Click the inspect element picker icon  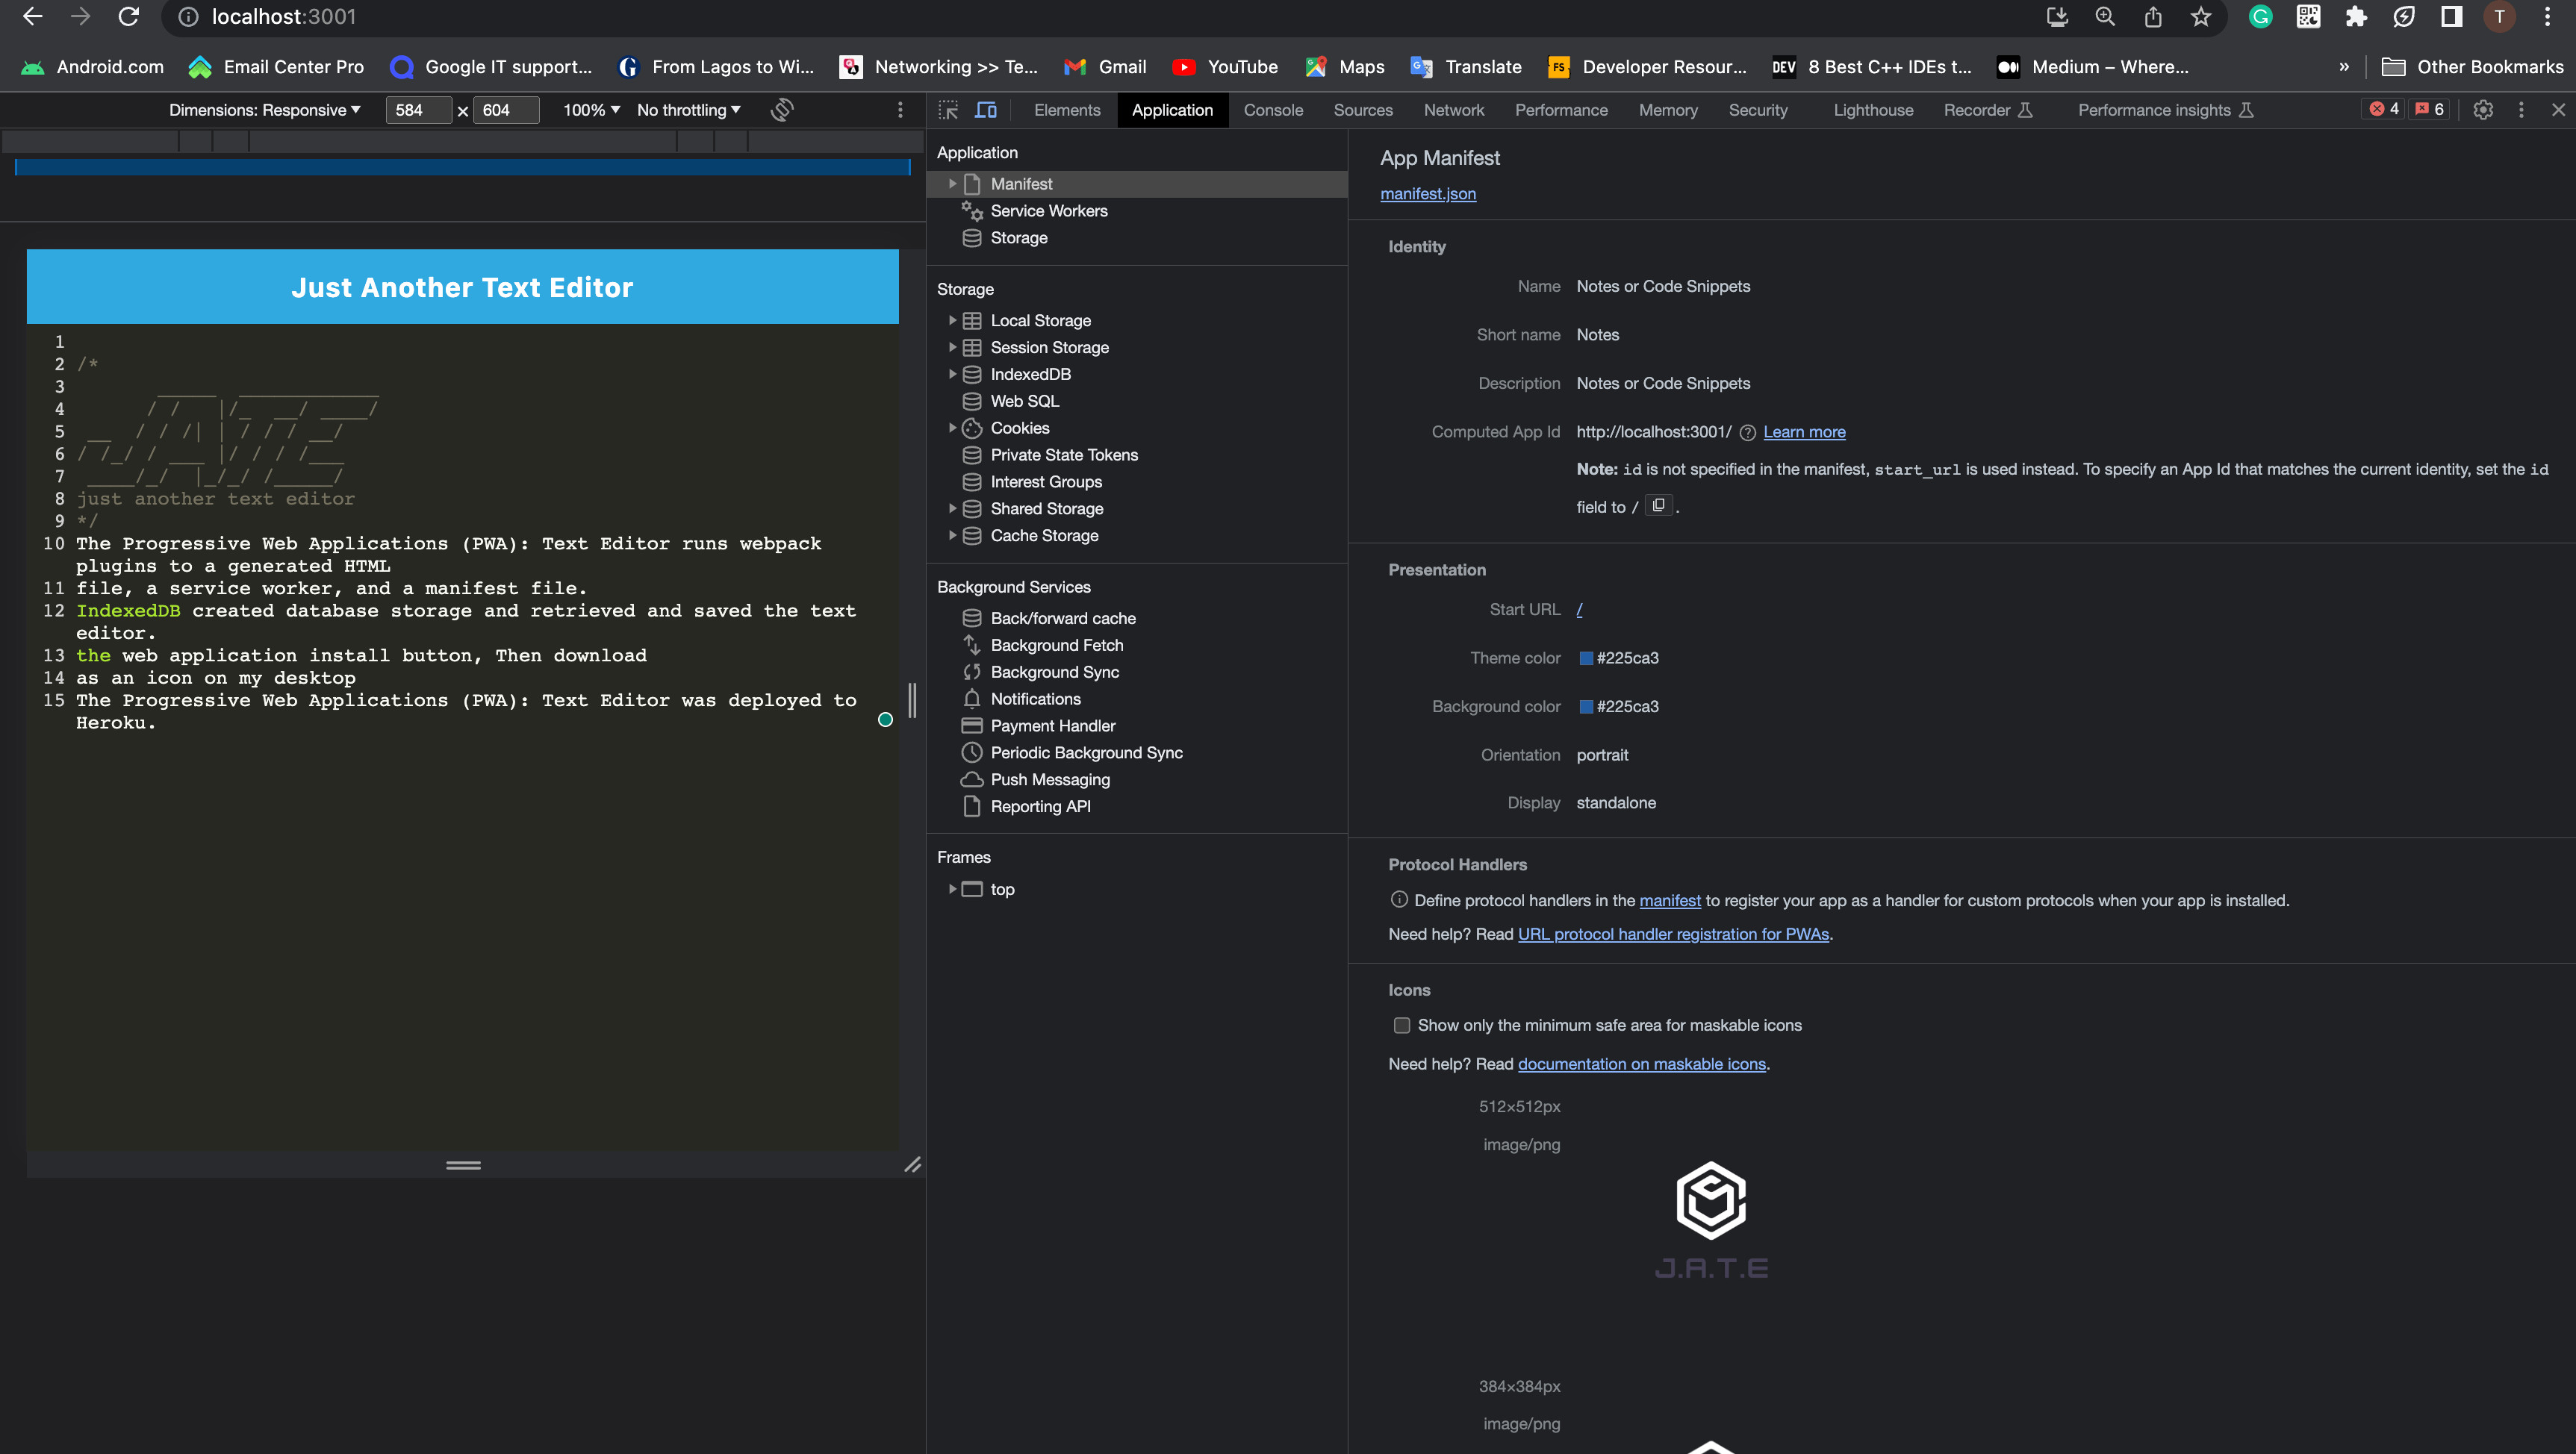[947, 110]
